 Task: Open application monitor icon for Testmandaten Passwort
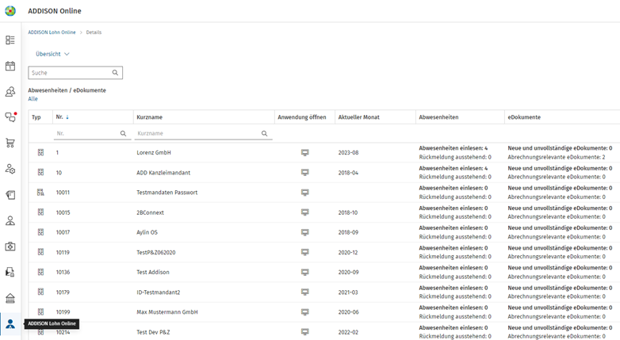pyautogui.click(x=305, y=193)
